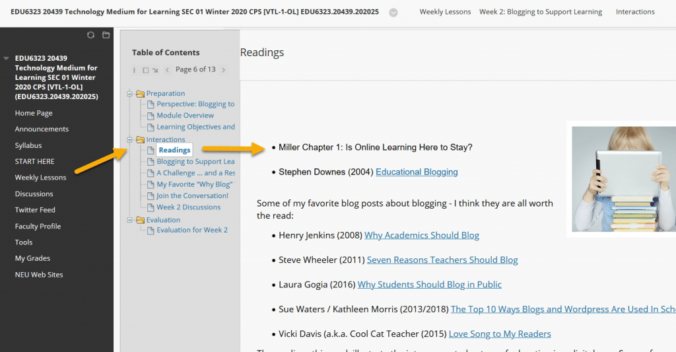Go to Home Page in course menu
Image resolution: width=676 pixels, height=352 pixels.
[x=34, y=113]
